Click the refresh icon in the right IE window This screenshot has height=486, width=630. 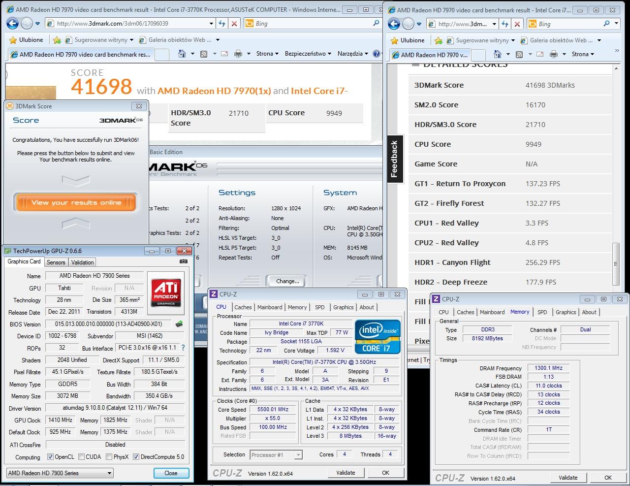tap(505, 24)
